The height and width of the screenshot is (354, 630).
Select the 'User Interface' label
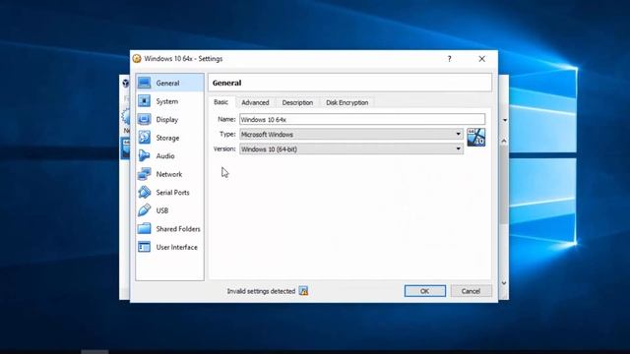[177, 247]
